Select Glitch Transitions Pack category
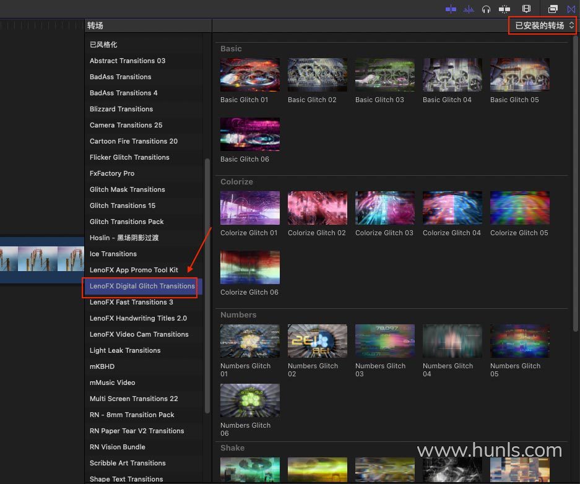Image resolution: width=580 pixels, height=484 pixels. tap(126, 222)
